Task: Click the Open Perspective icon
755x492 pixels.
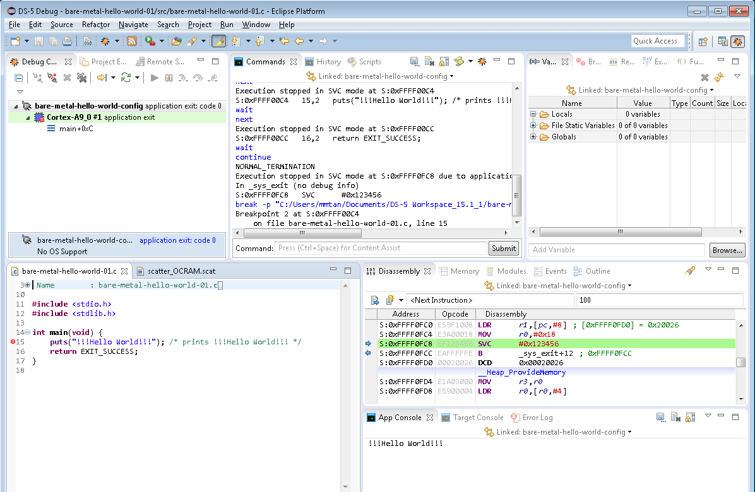Action: 703,42
